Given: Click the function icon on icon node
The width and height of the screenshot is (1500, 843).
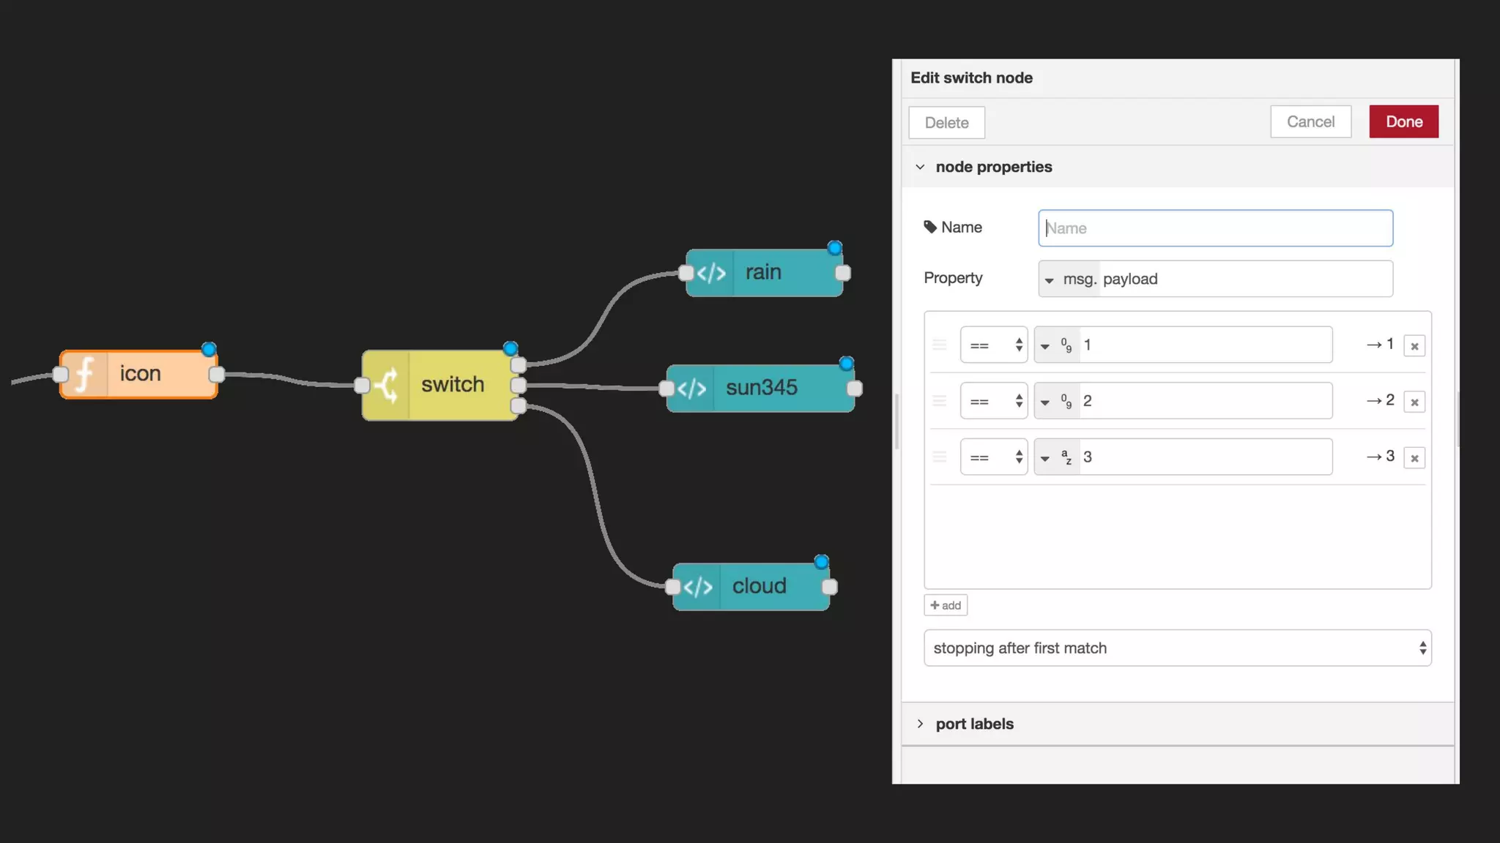Looking at the screenshot, I should pos(85,374).
